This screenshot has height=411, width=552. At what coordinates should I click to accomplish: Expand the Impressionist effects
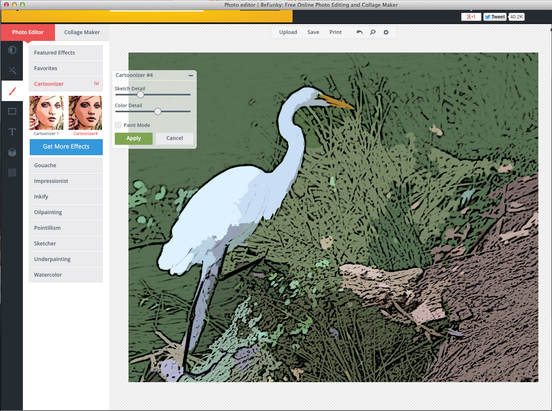(66, 181)
